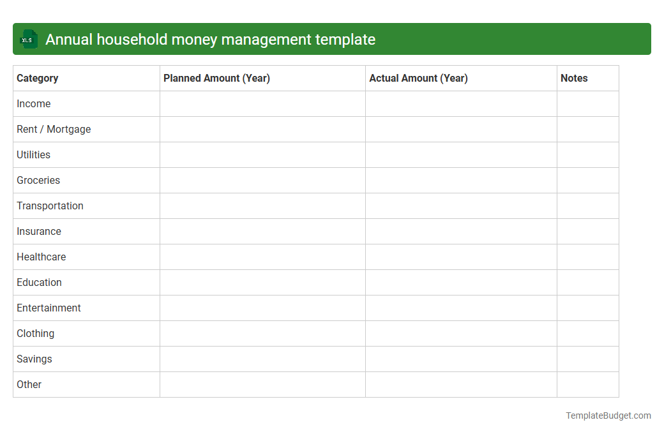Click the Notes cell for Other row
This screenshot has width=664, height=434.
[587, 384]
